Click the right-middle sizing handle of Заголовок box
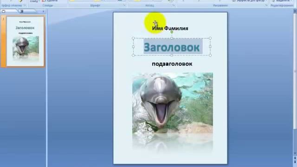 pyautogui.click(x=210, y=47)
